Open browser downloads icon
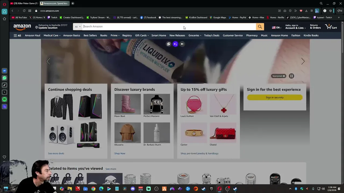This screenshot has height=193, width=344. (306, 11)
